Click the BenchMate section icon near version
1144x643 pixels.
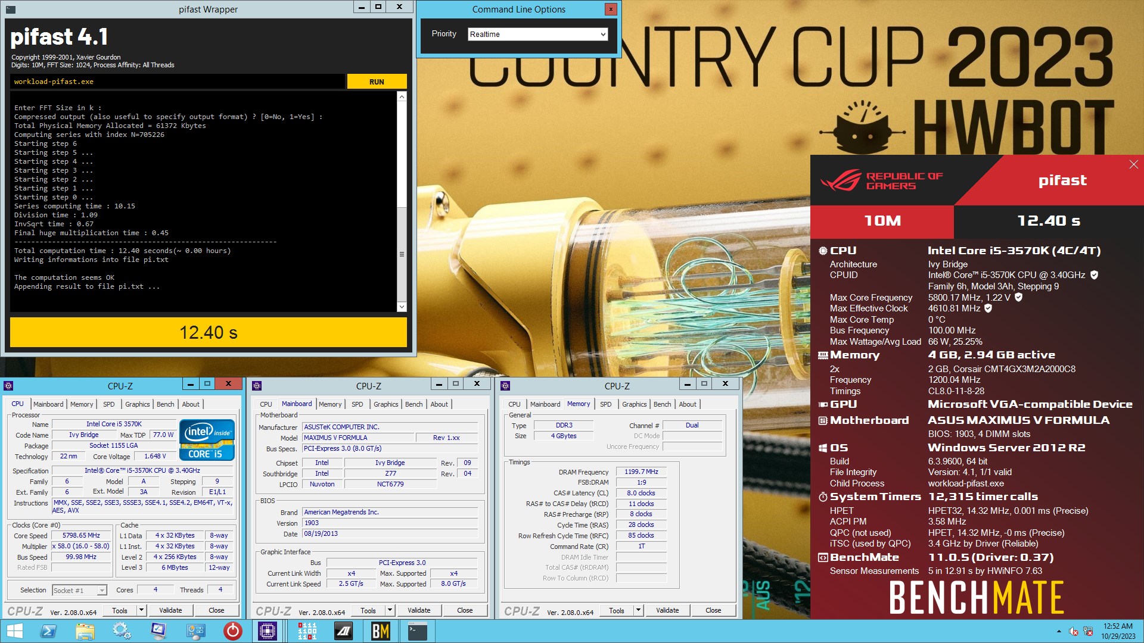coord(823,558)
